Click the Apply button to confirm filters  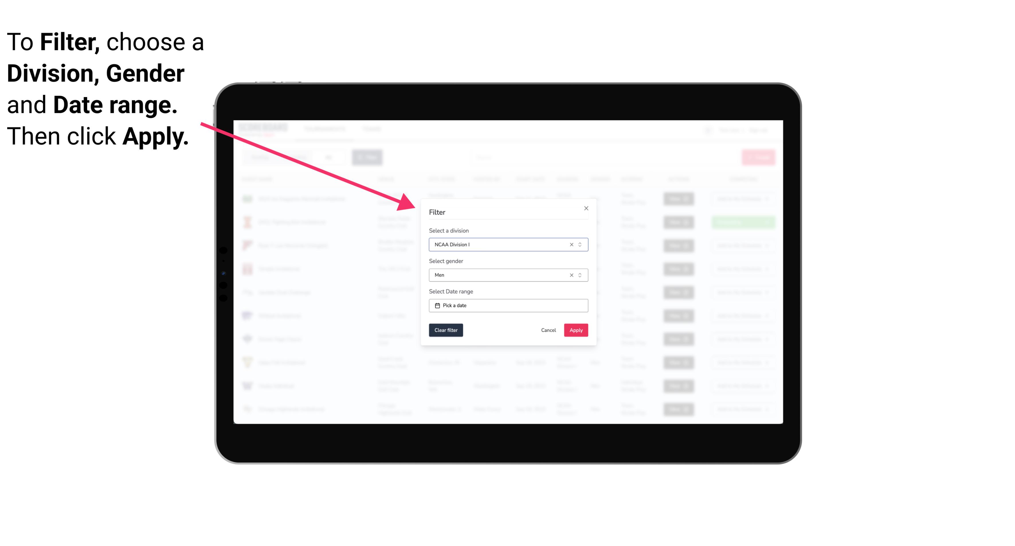[576, 330]
